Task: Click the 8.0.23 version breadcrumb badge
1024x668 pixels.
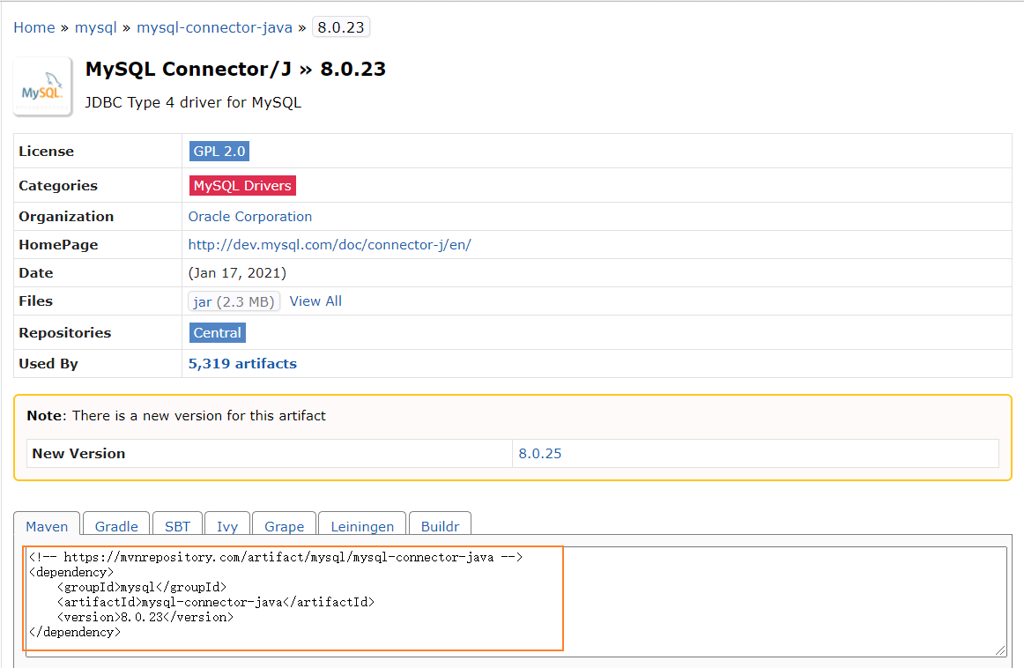Action: (x=340, y=27)
